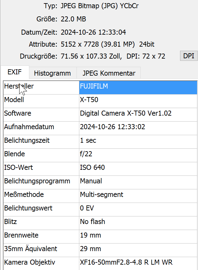Select the Modell value X-T50
Viewport: 198px width, 270px height.
tap(138, 100)
